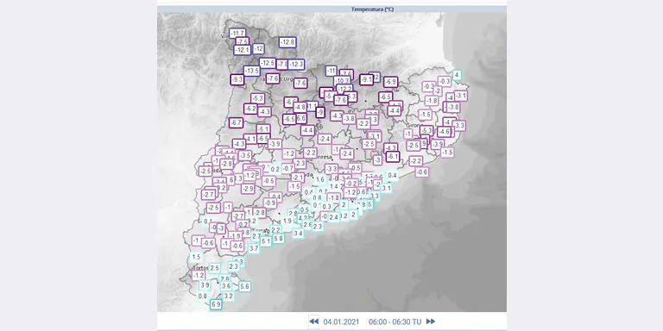Select the -0.7 station label
This screenshot has height=331, width=663.
click(x=288, y=168)
